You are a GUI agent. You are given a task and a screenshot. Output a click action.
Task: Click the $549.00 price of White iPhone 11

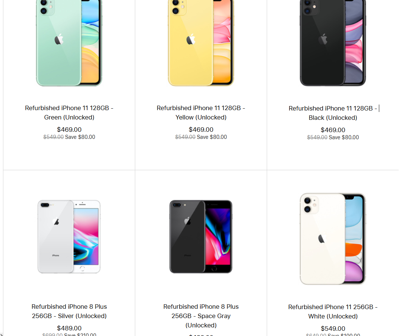point(333,329)
